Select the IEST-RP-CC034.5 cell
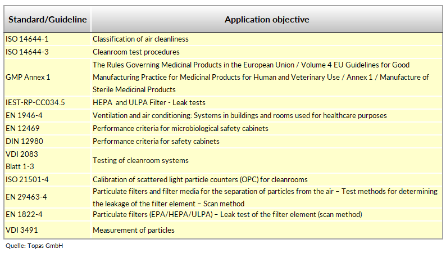 [48, 102]
